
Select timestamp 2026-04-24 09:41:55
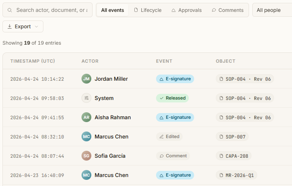37,118
